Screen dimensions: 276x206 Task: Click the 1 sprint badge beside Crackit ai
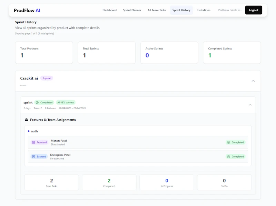click(x=47, y=78)
